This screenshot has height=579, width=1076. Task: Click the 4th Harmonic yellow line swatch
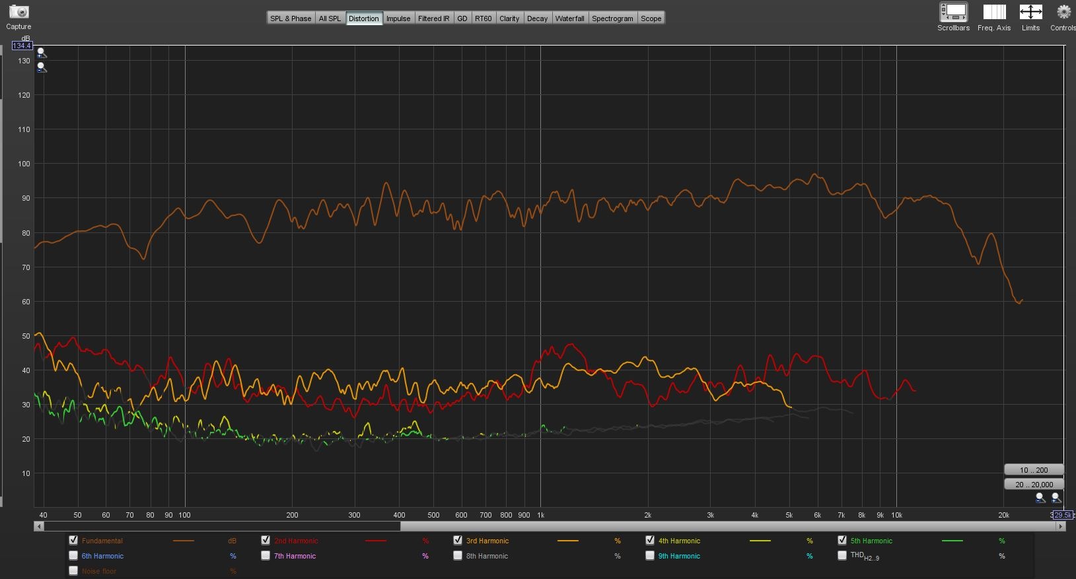tap(760, 541)
